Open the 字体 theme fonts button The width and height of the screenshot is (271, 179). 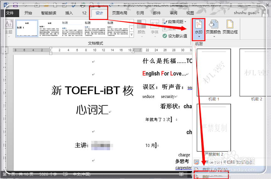pyautogui.click(x=154, y=28)
